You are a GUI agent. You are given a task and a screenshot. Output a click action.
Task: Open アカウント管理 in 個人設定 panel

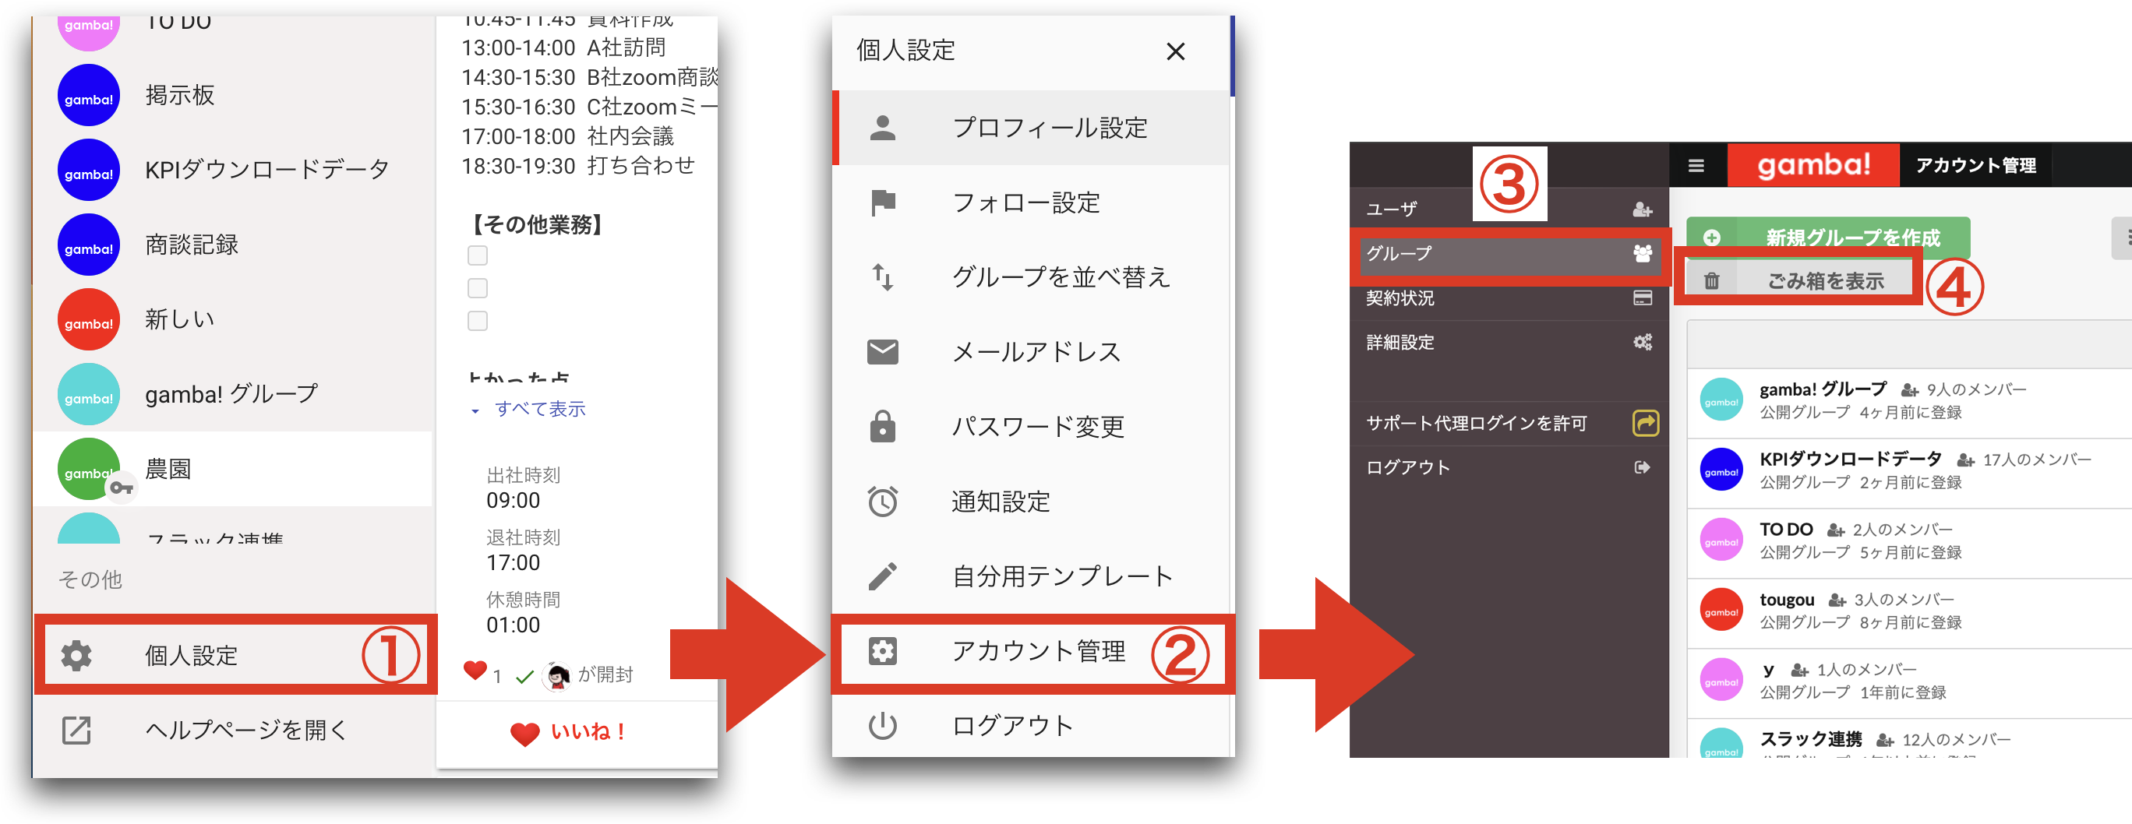coord(1032,652)
